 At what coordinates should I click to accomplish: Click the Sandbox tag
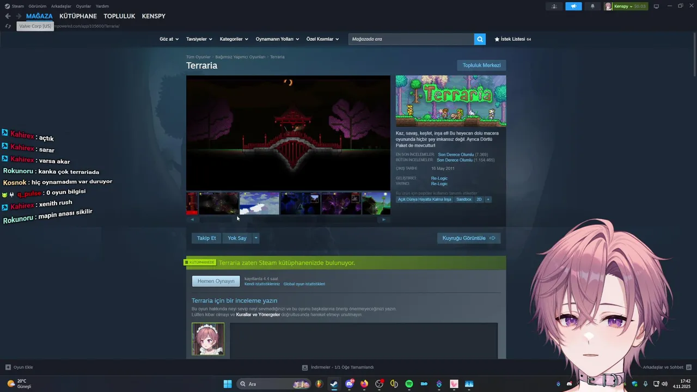[x=464, y=199]
